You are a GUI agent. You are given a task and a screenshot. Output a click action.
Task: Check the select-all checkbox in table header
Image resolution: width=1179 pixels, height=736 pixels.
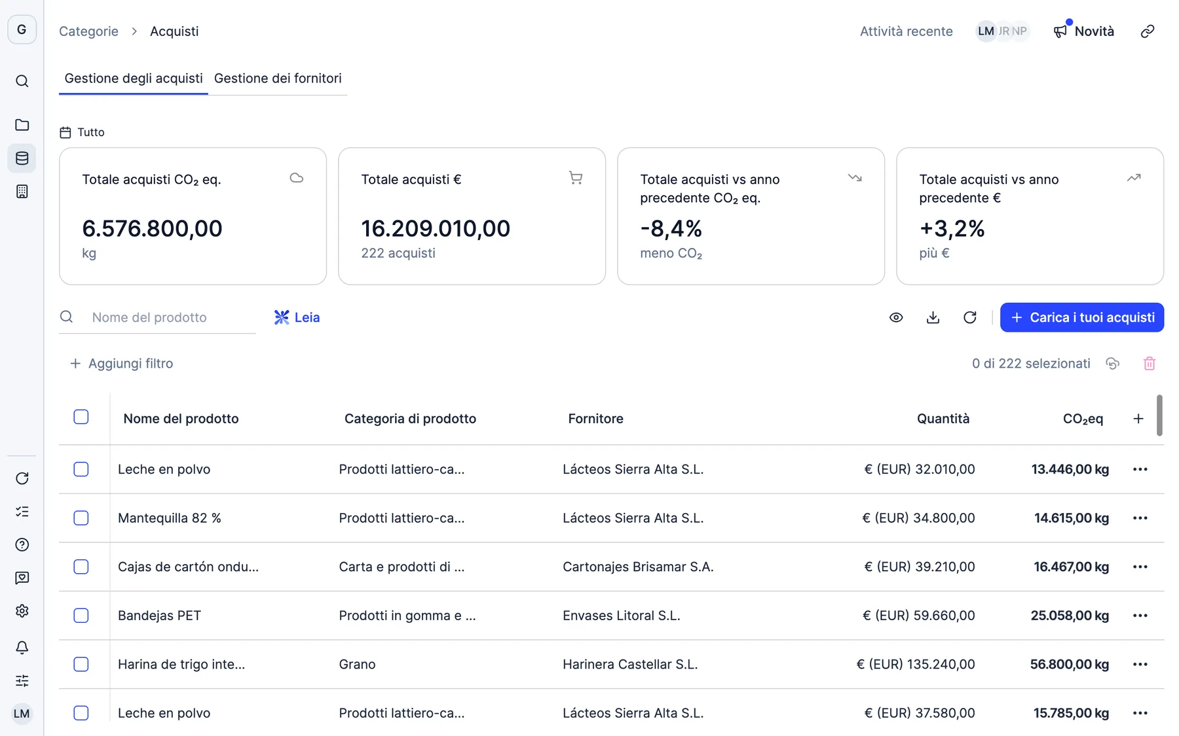81,417
